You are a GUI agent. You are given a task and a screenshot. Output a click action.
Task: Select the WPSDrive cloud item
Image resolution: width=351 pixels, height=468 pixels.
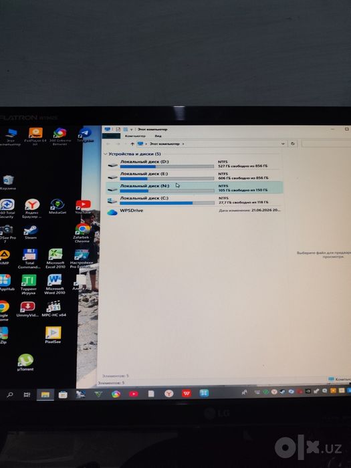pos(194,212)
